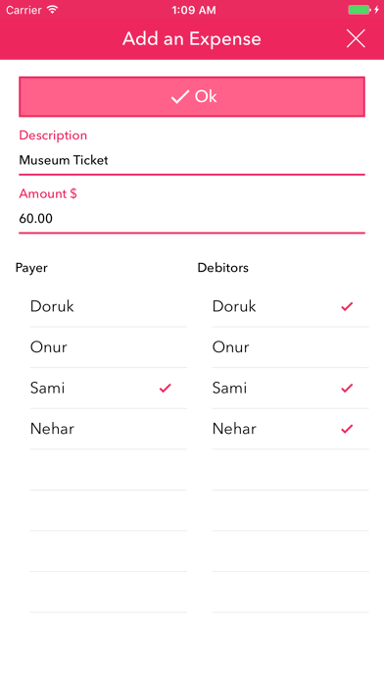The image size is (384, 683).
Task: Uncheck Doruk in the Debitors list
Action: [290, 306]
